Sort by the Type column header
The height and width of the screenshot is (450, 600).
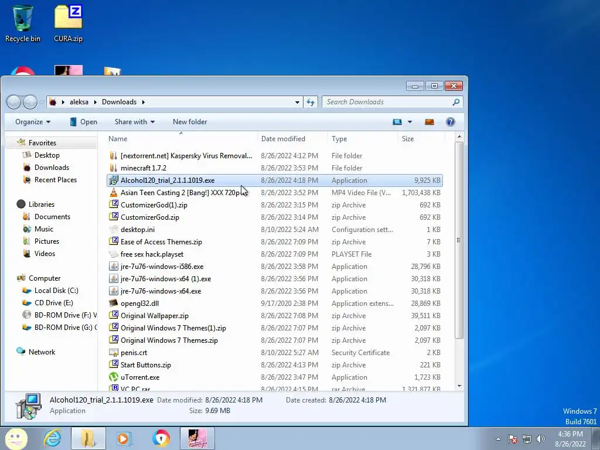(x=363, y=138)
